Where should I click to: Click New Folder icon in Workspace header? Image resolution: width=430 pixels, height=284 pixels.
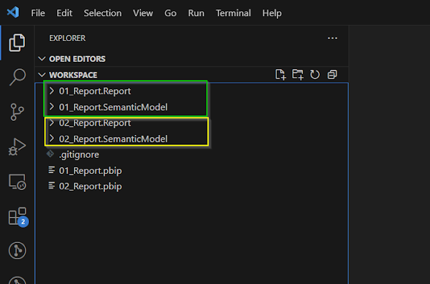point(298,75)
